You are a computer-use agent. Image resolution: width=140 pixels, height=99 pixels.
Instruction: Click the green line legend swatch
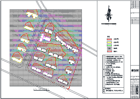tap(109, 45)
